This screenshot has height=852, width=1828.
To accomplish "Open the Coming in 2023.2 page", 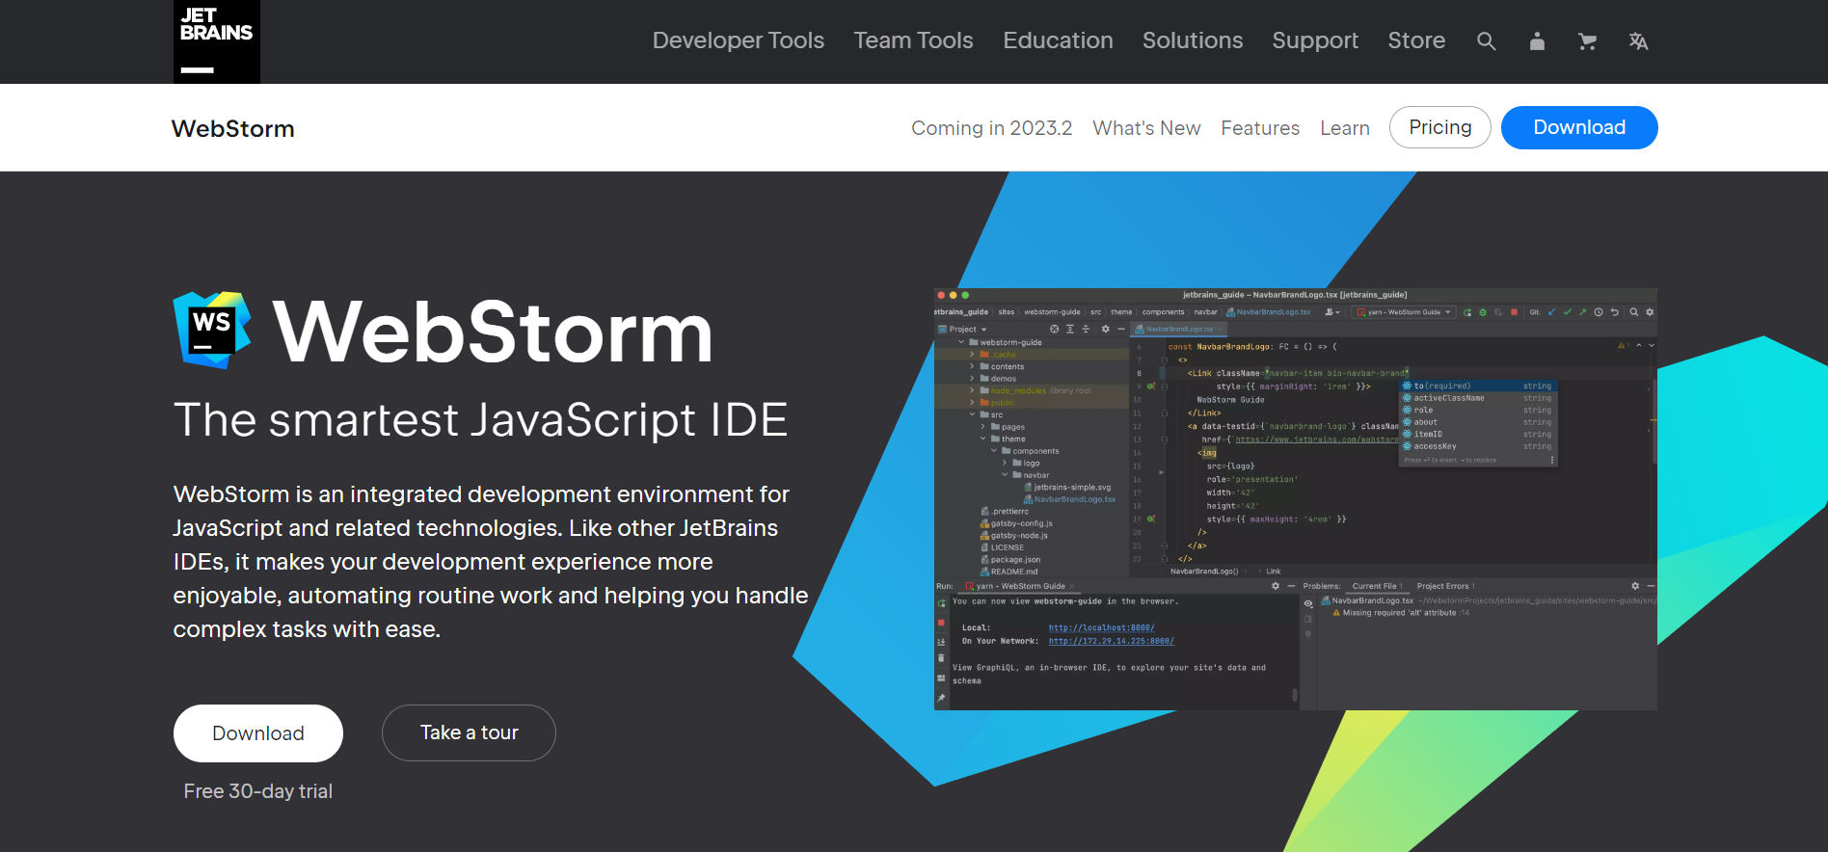I will (x=991, y=128).
